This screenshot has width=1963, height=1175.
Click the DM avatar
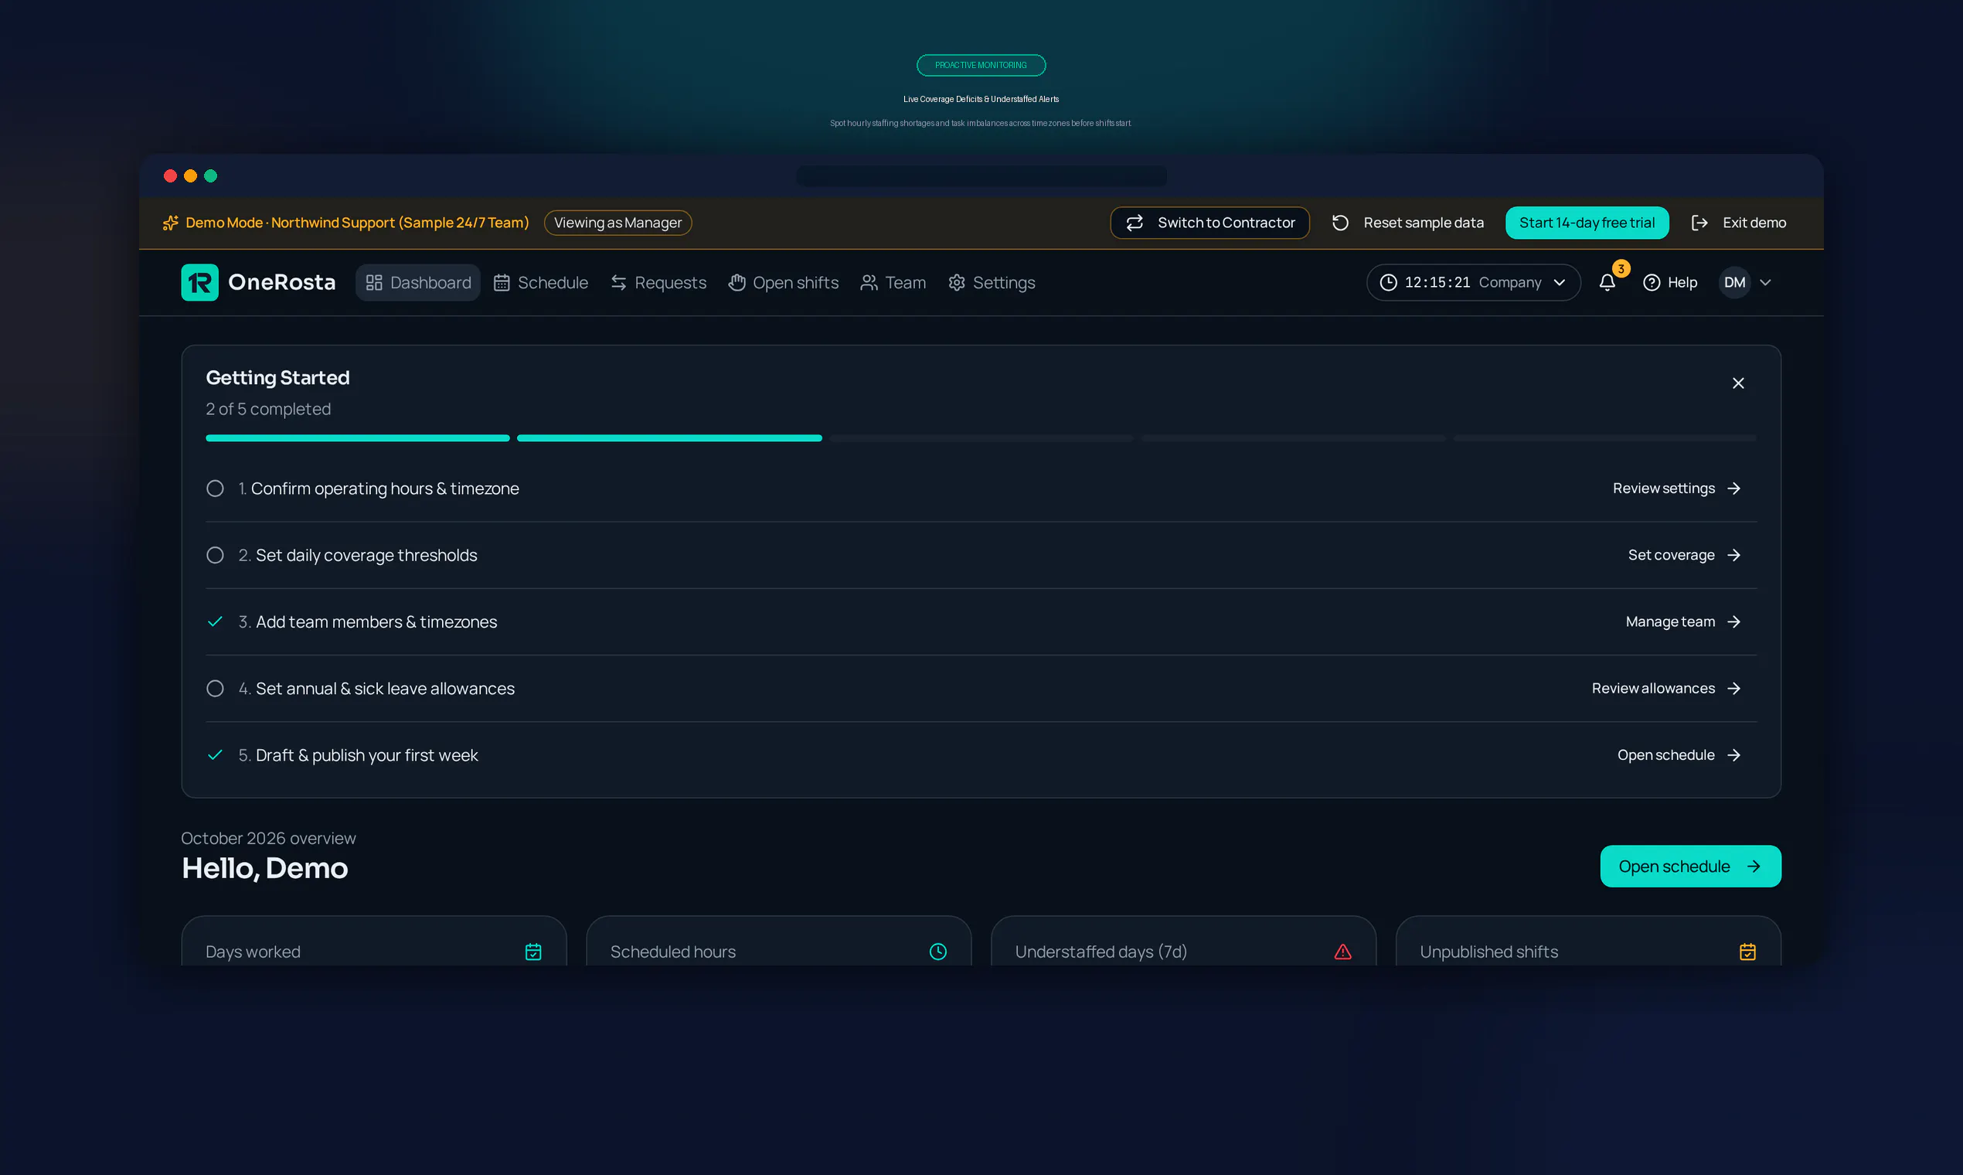[1734, 283]
